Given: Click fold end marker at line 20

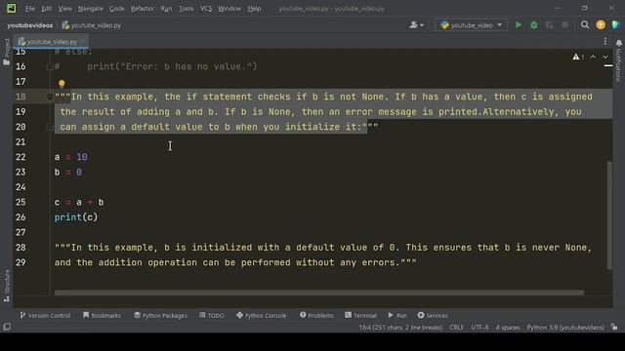Looking at the screenshot, I should [x=50, y=127].
